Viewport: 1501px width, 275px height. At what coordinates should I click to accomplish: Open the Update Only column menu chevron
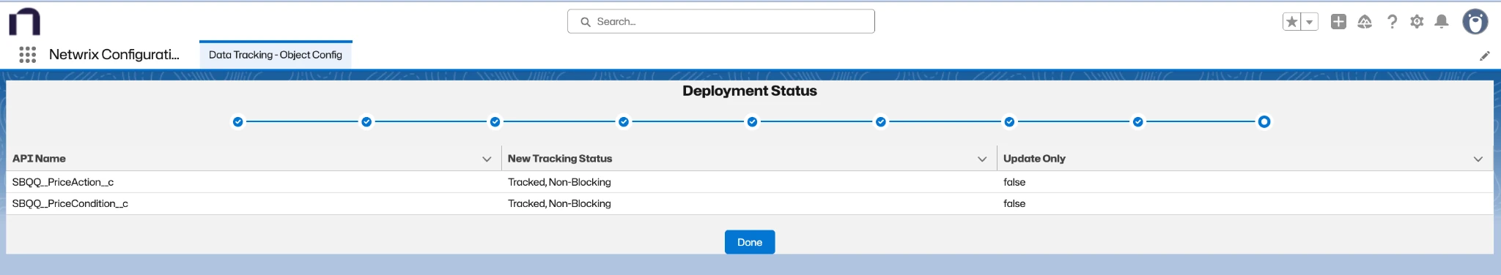(1478, 159)
